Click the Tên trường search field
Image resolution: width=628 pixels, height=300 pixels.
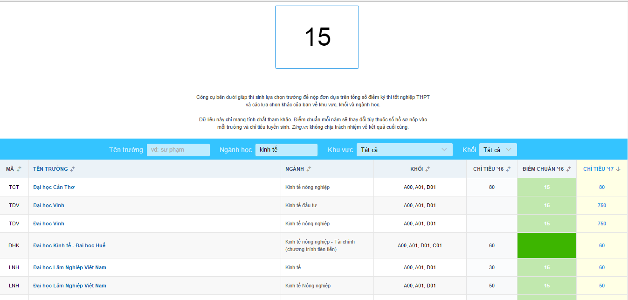click(x=178, y=150)
